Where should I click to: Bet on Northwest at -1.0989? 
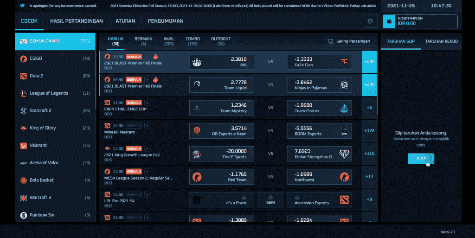[319, 177]
